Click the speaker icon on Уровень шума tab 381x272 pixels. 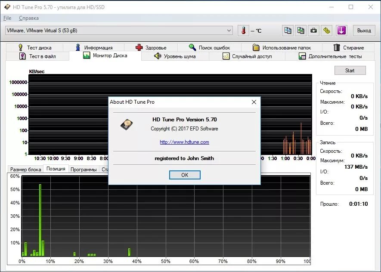tap(158, 56)
